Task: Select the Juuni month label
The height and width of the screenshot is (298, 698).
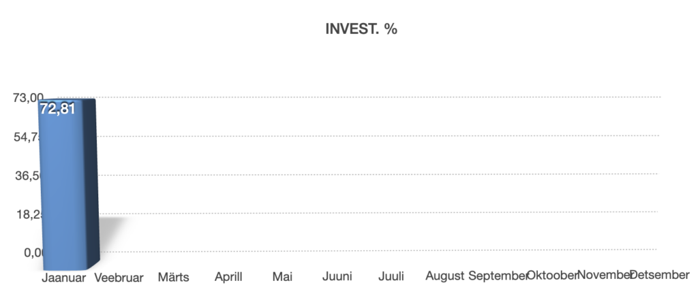Action: 337,277
